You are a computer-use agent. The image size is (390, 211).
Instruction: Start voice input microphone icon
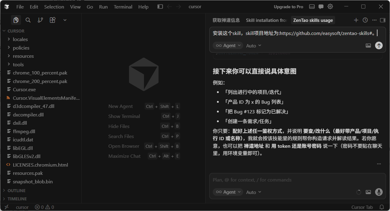[379, 192]
